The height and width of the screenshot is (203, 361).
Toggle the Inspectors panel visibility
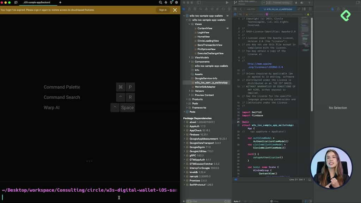pos(357,2)
